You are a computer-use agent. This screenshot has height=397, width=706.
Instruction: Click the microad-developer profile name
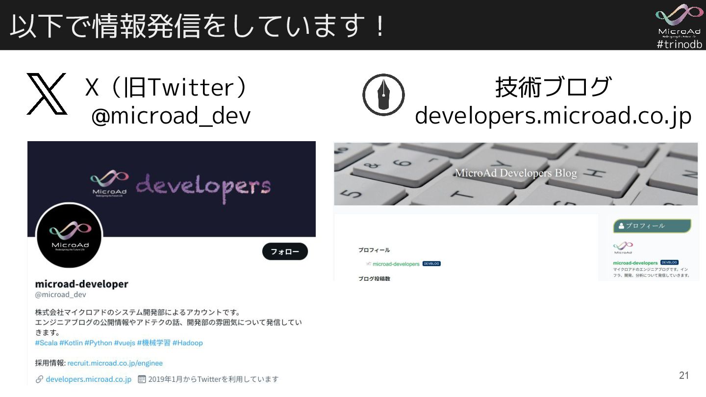(x=81, y=284)
